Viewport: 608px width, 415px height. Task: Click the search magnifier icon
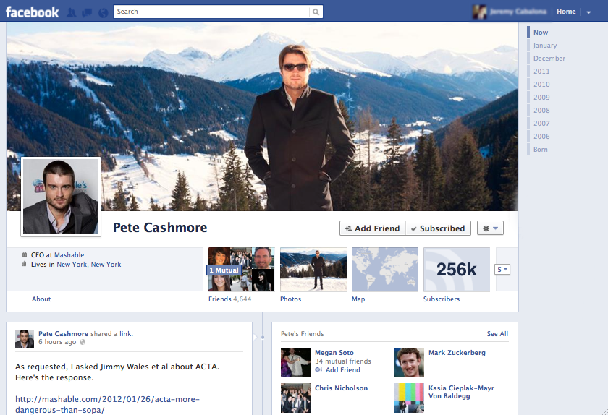[316, 12]
